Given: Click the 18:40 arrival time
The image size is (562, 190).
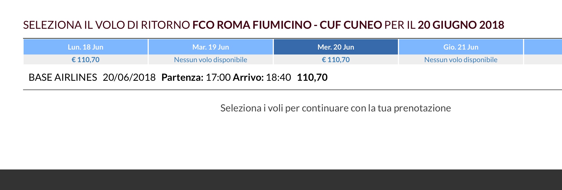Looking at the screenshot, I should click(278, 77).
